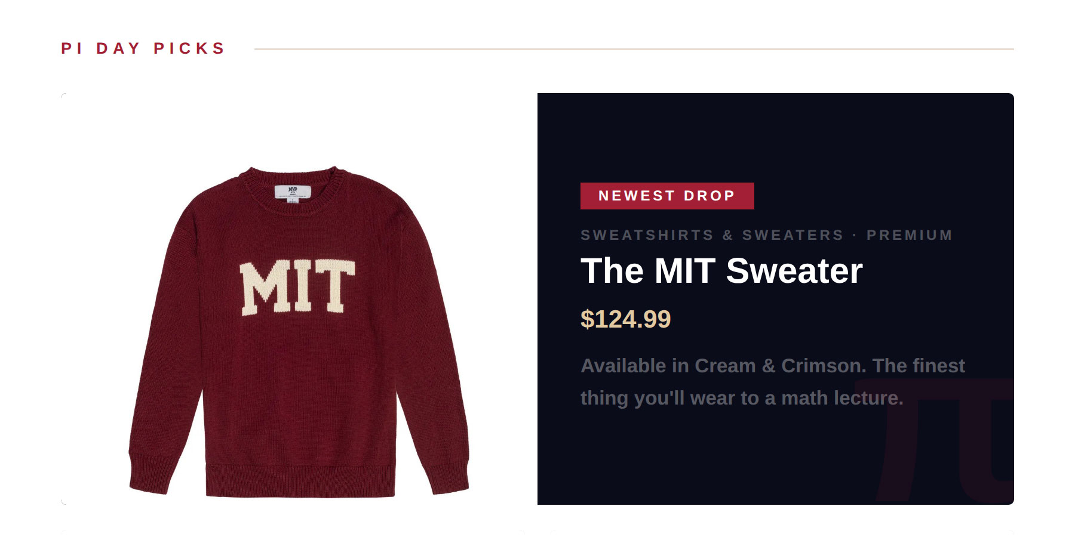1075x537 pixels.
Task: Click the NEWEST DROP badge
Action: click(667, 196)
